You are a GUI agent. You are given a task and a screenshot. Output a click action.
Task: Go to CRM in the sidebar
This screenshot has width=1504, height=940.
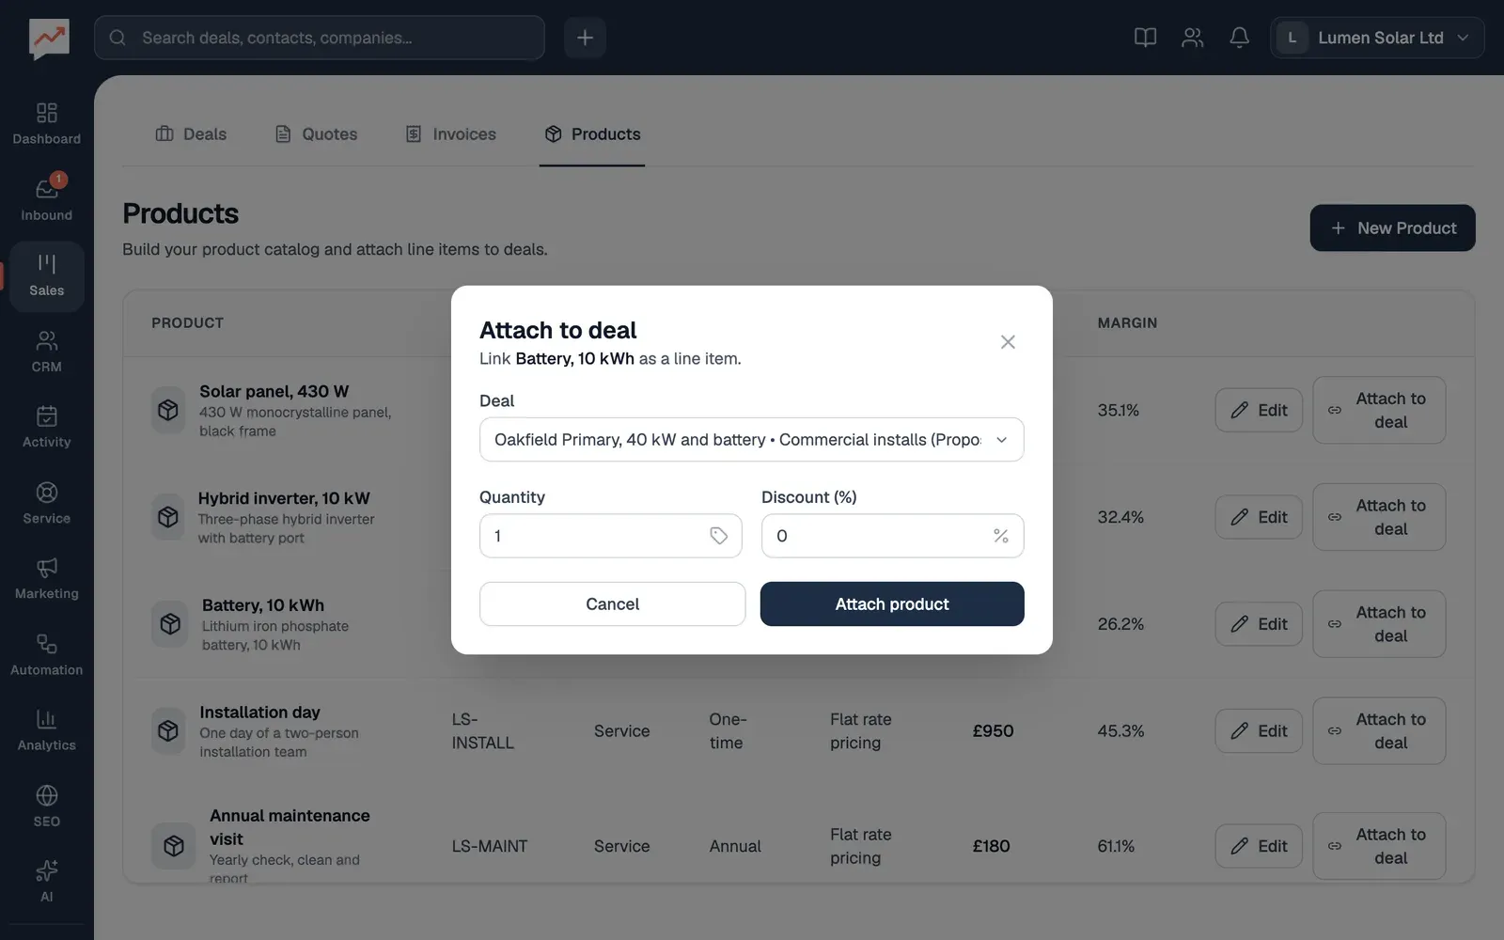(46, 352)
